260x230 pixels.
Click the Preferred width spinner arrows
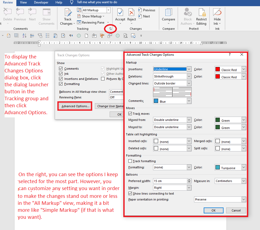coord(189,181)
